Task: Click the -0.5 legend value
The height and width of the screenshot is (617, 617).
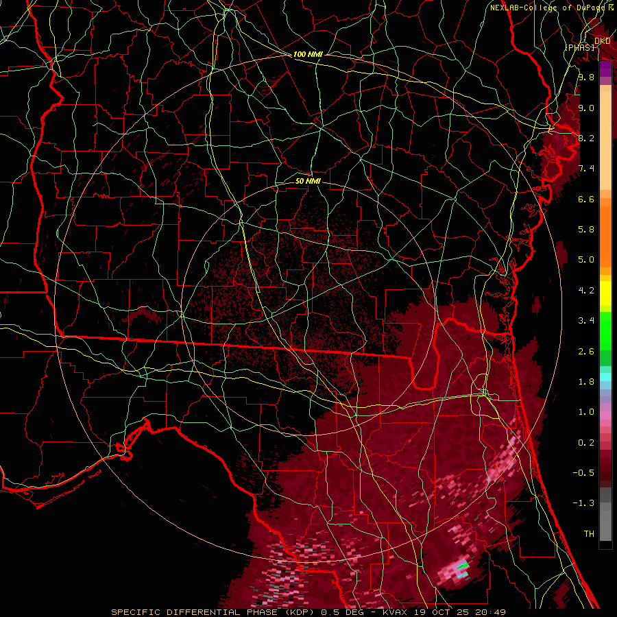Action: coord(583,473)
